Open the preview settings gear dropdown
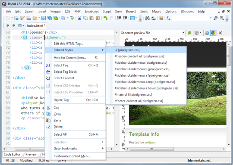 198,33
